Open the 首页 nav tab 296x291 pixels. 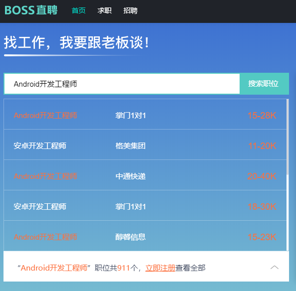pyautogui.click(x=79, y=10)
